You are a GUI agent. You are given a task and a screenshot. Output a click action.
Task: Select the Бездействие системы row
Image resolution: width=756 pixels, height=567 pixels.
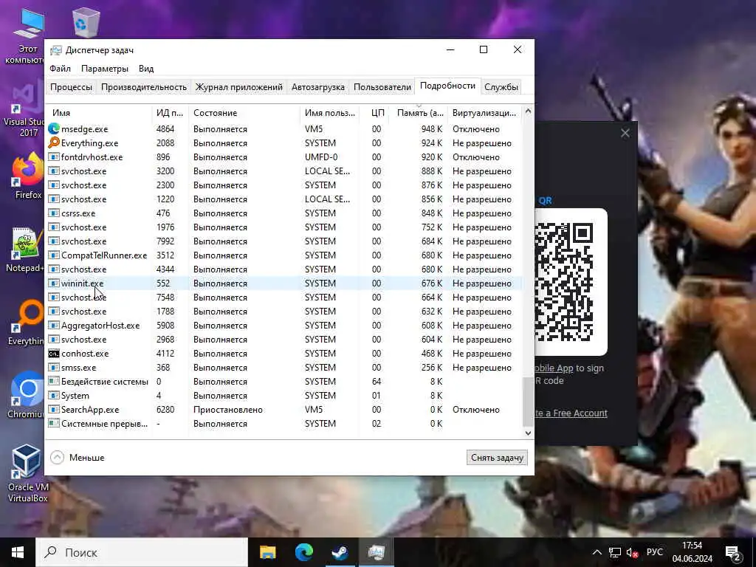pos(284,382)
